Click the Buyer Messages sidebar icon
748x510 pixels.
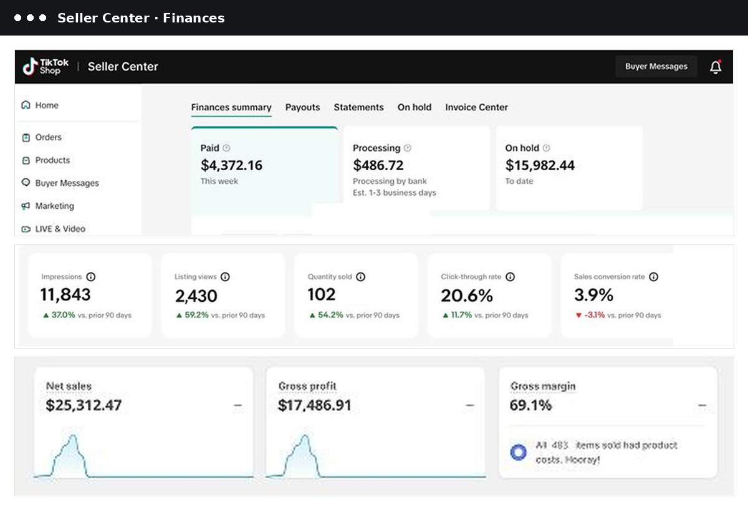click(x=26, y=183)
